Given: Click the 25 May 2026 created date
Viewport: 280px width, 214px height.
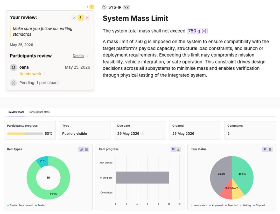Looking at the screenshot, I should pos(183,133).
